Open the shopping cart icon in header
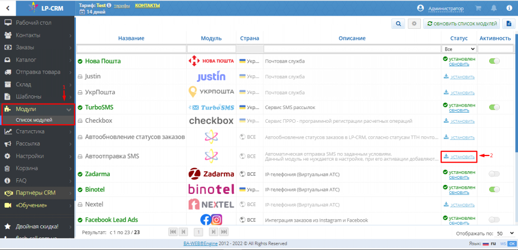 (x=478, y=9)
